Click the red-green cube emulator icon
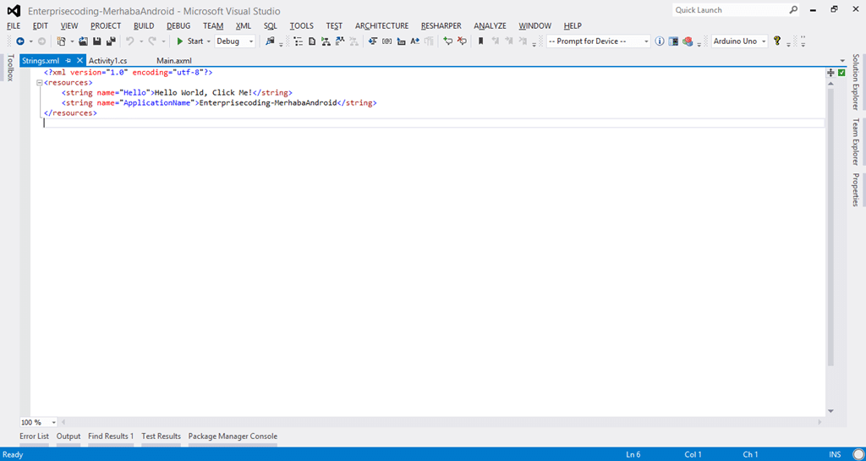 pos(688,41)
